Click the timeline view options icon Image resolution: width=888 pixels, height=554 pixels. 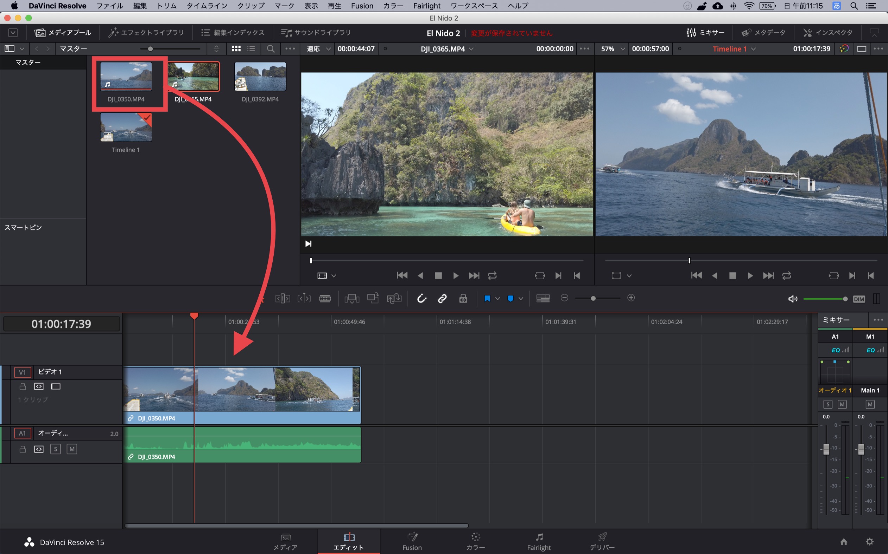point(543,299)
